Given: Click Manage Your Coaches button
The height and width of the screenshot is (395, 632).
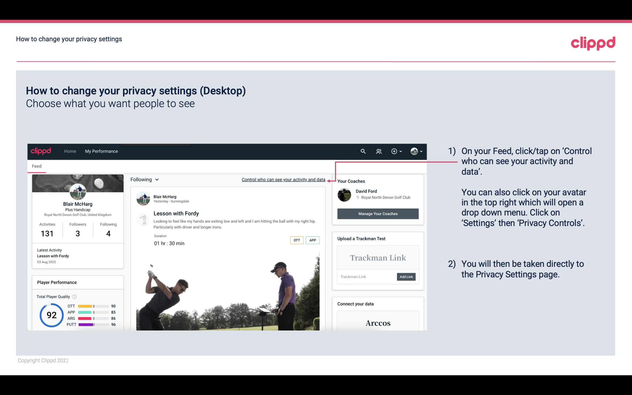Looking at the screenshot, I should (377, 213).
